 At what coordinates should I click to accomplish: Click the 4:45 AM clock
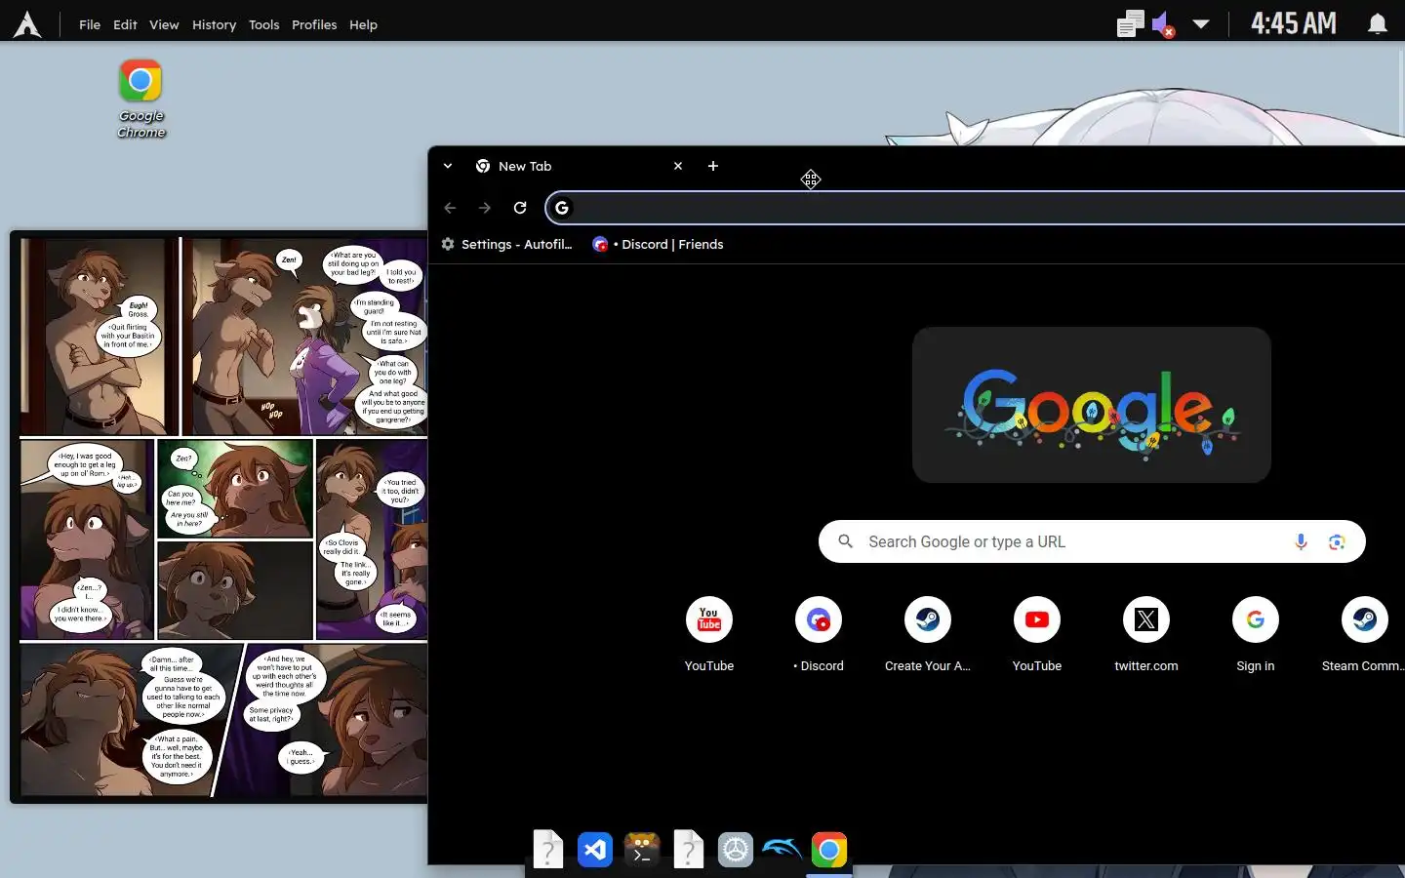click(1294, 23)
